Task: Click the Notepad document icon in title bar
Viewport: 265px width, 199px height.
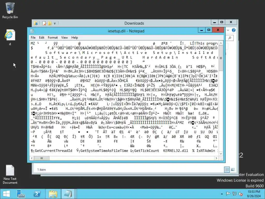Action: [x=32, y=31]
